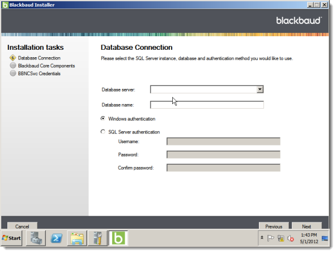The height and width of the screenshot is (253, 336).
Task: Click the Confirm password field
Action: point(223,168)
